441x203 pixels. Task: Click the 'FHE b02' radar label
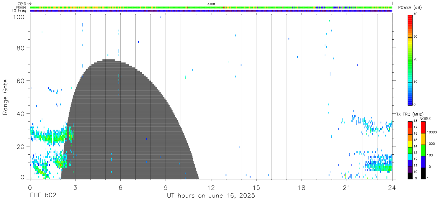(x=43, y=196)
